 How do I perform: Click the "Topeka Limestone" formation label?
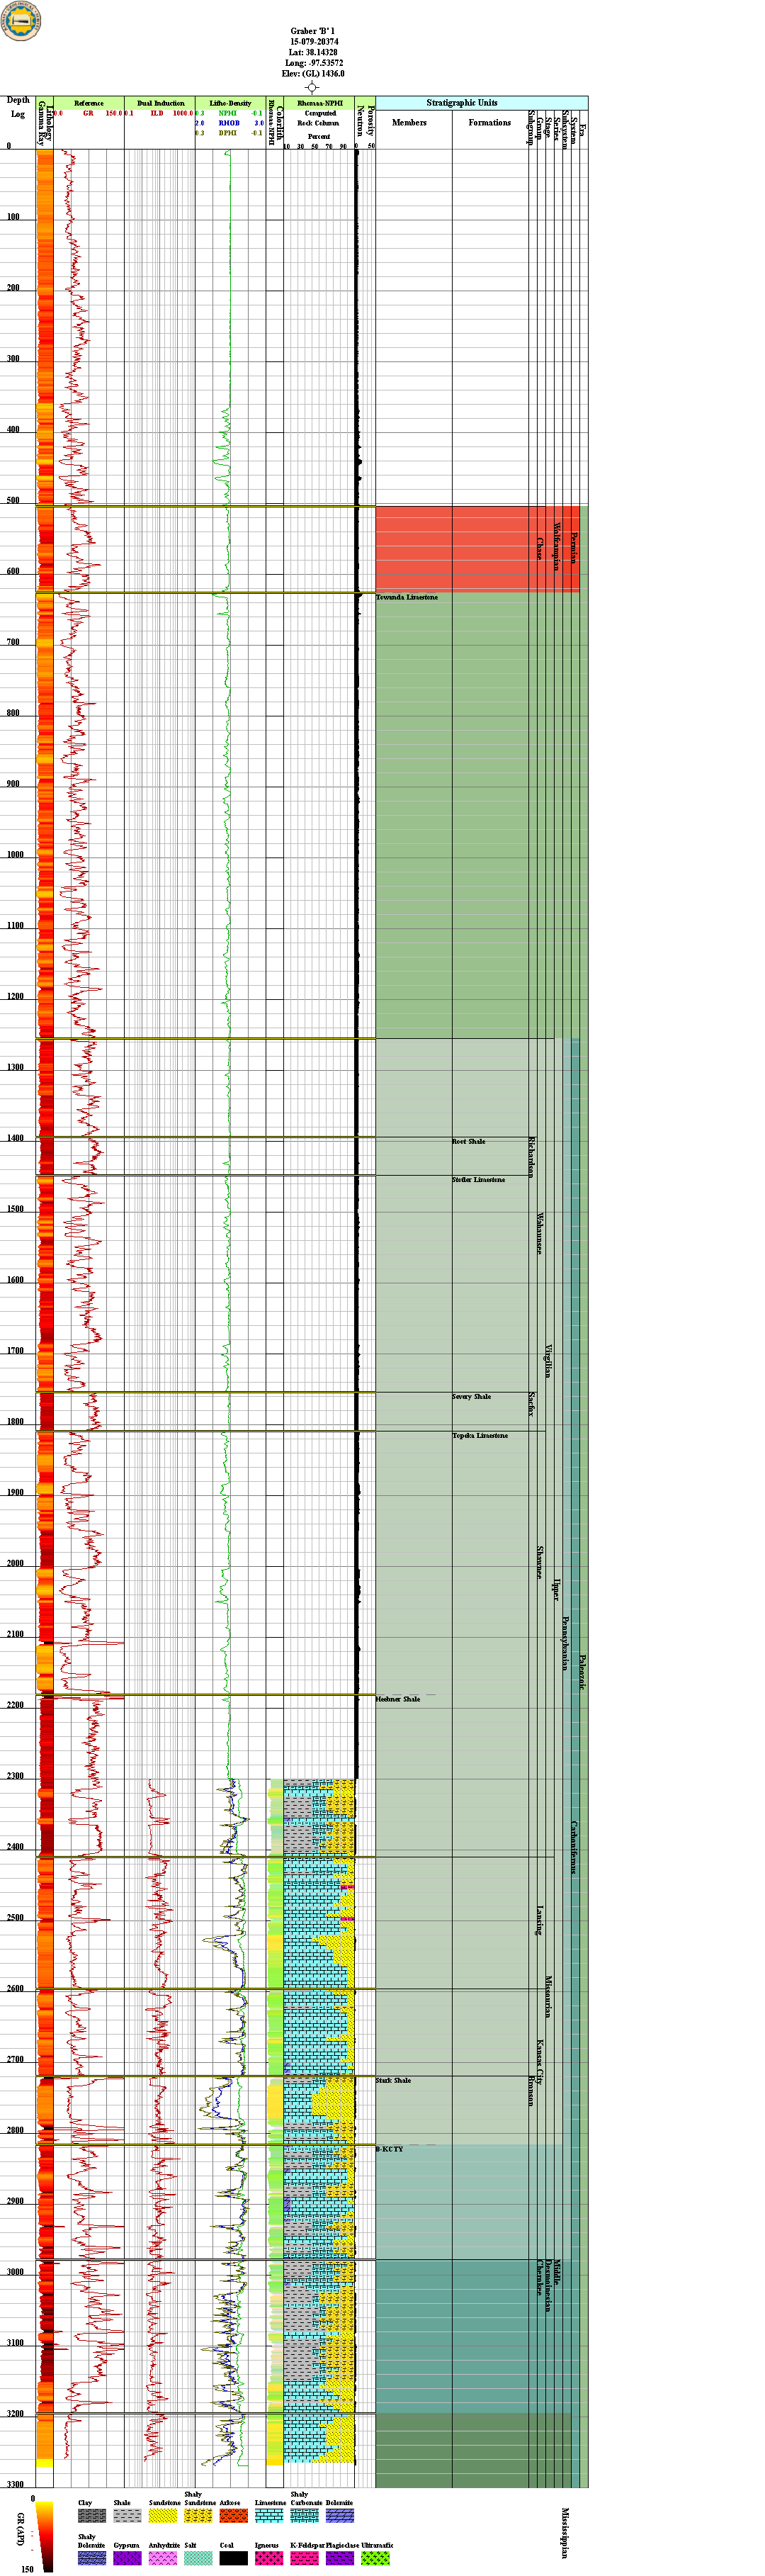click(480, 1435)
